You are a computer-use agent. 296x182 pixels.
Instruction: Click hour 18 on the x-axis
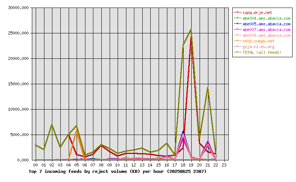[x=183, y=165]
